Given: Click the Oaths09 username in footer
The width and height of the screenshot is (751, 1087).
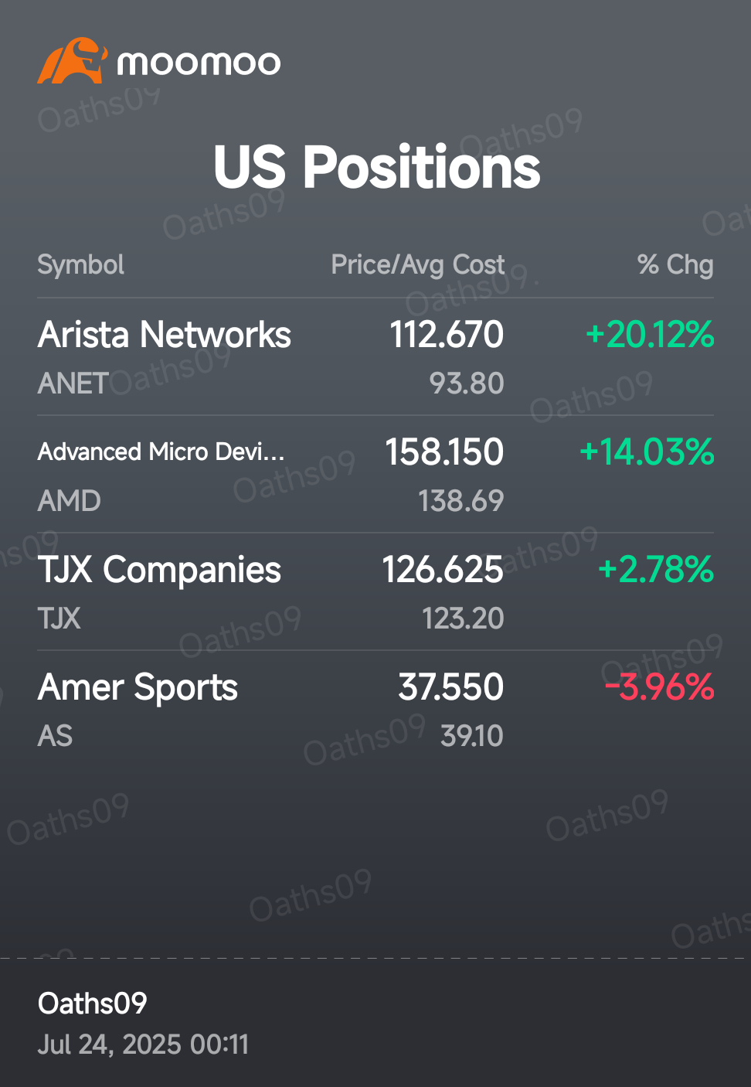Looking at the screenshot, I should [x=92, y=1004].
